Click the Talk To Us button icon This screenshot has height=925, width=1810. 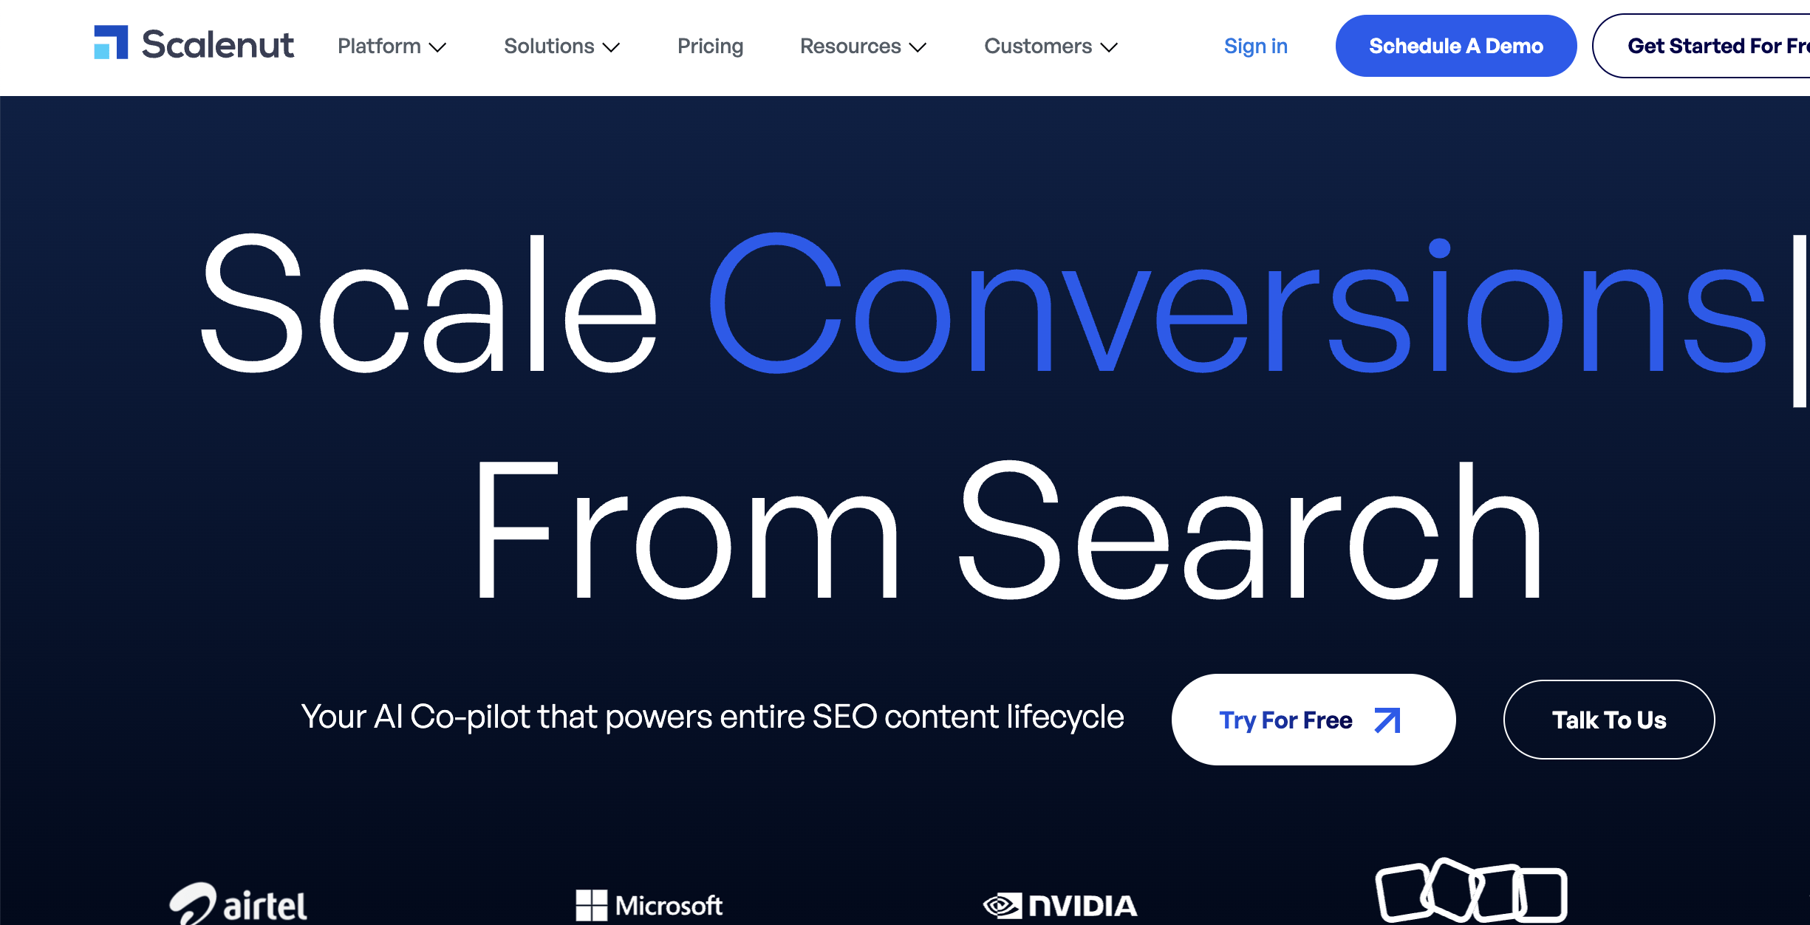click(x=1608, y=717)
